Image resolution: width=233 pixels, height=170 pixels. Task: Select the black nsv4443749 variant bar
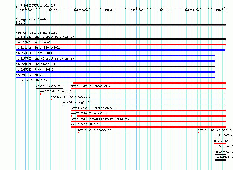click(220, 160)
